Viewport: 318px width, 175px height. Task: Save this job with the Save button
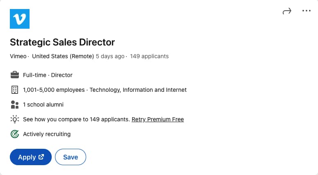click(x=71, y=157)
